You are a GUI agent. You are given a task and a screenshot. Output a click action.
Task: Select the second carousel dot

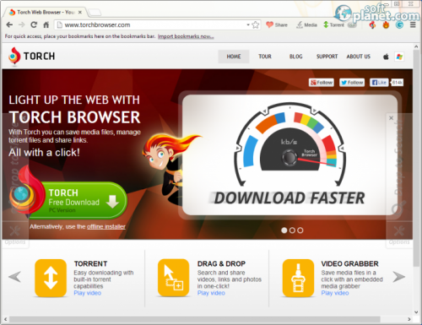pyautogui.click(x=292, y=230)
